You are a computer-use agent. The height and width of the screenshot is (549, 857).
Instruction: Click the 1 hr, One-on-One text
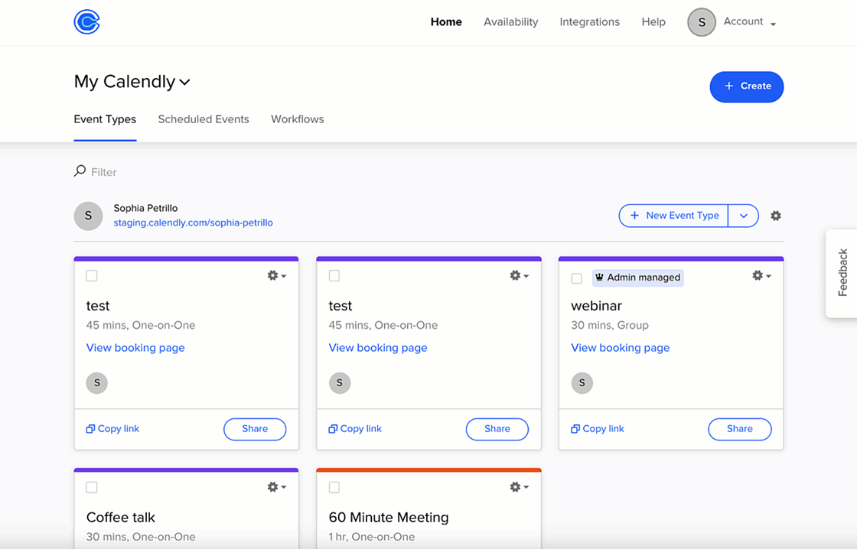pyautogui.click(x=372, y=537)
